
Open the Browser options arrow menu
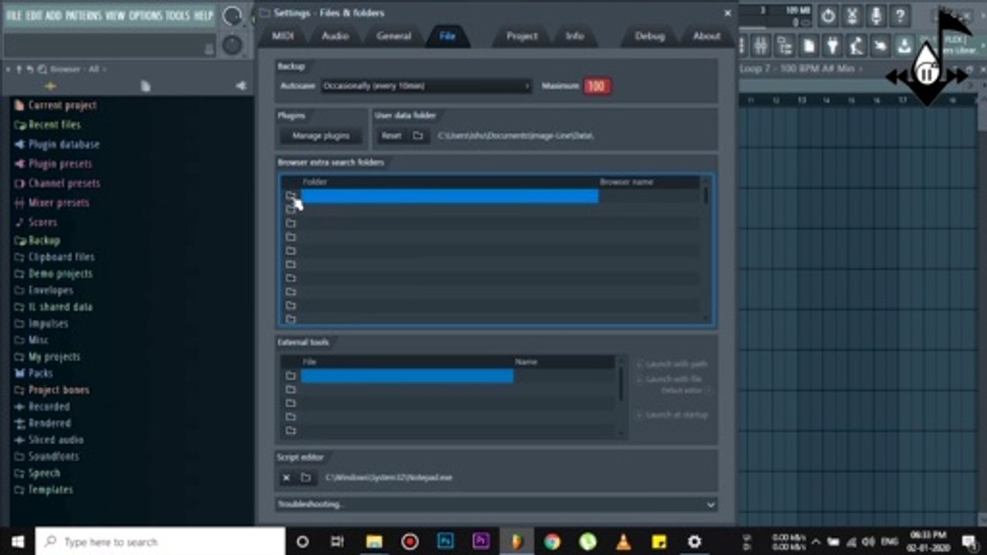pyautogui.click(x=8, y=69)
